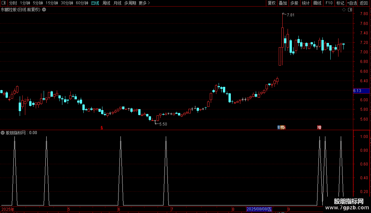Click the diamond icon at chart top-right
This screenshot has height=213, width=371.
(x=344, y=10)
